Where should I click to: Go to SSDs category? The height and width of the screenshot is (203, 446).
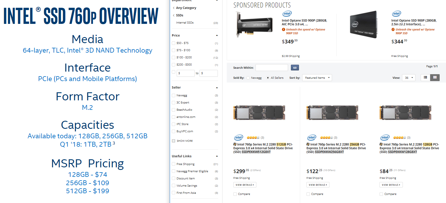[180, 15]
